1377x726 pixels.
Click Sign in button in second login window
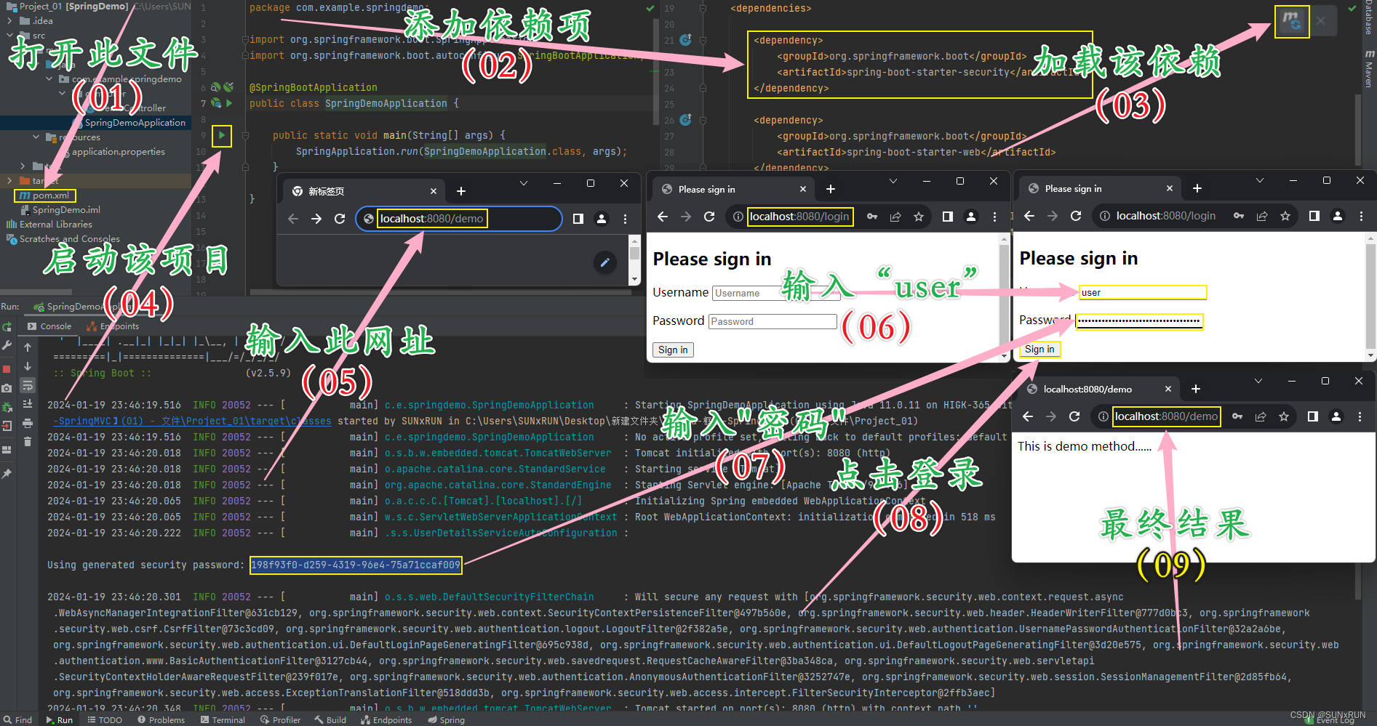[x=1039, y=349]
